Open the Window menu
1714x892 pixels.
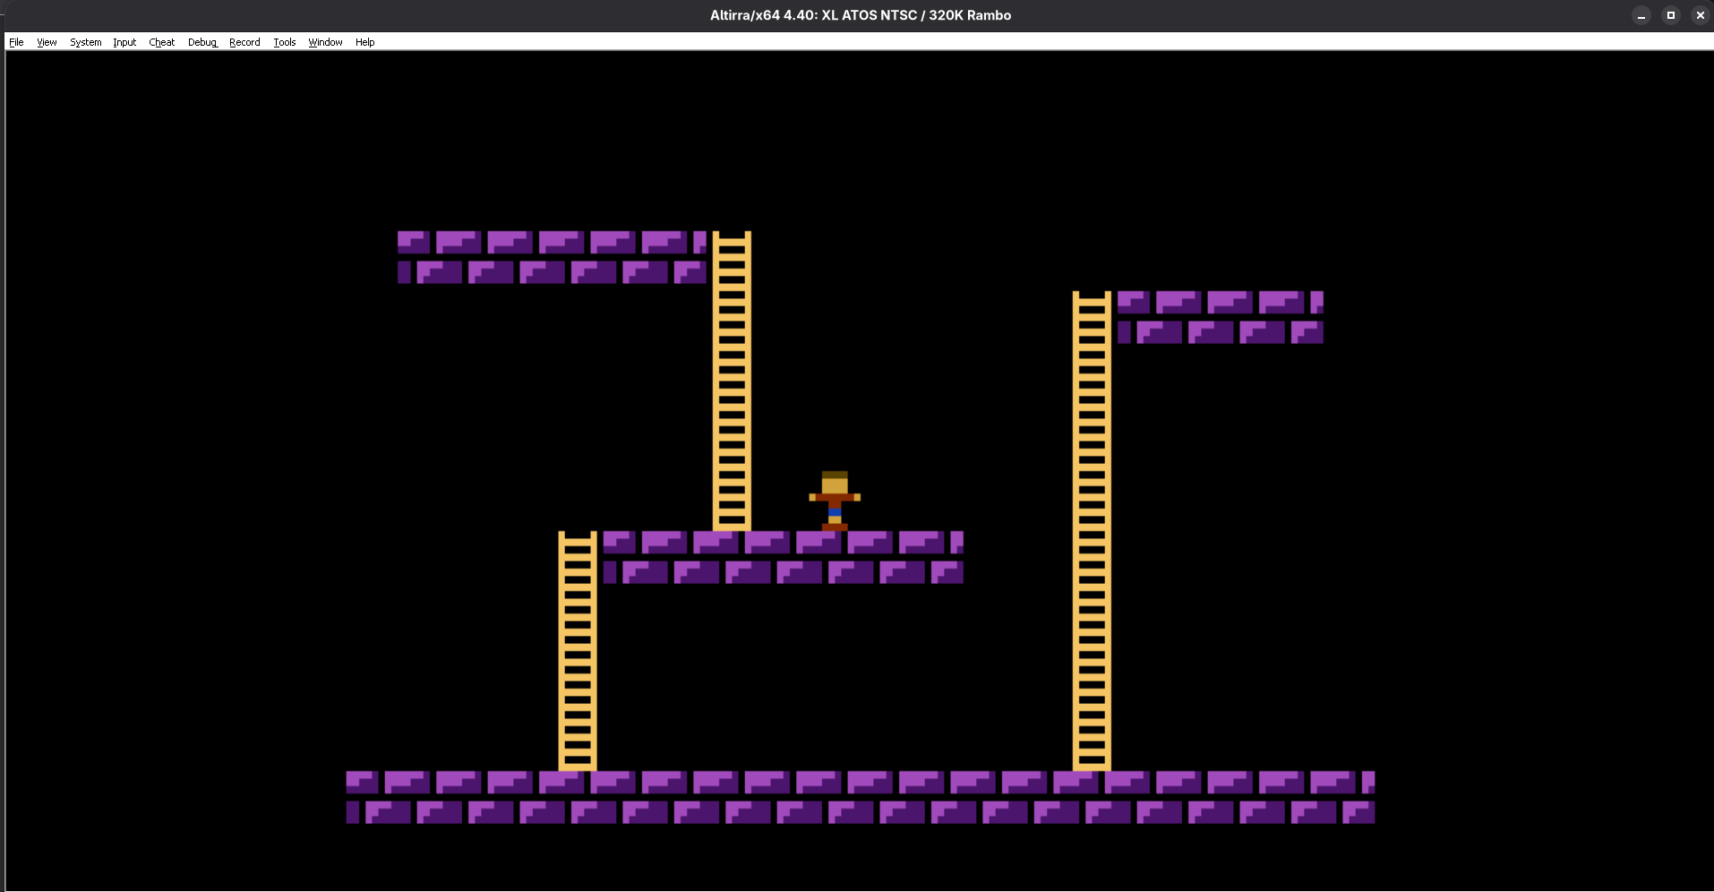click(x=325, y=42)
